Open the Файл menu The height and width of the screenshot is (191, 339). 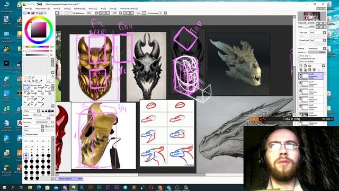coord(28,8)
